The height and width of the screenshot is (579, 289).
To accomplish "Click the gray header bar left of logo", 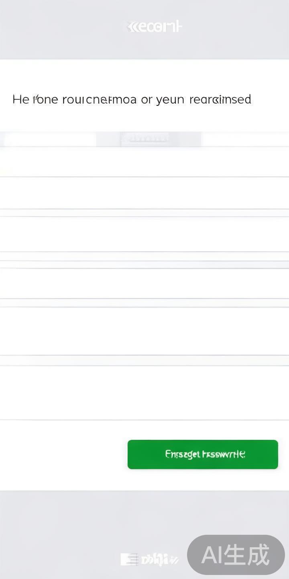I will [x=60, y=28].
